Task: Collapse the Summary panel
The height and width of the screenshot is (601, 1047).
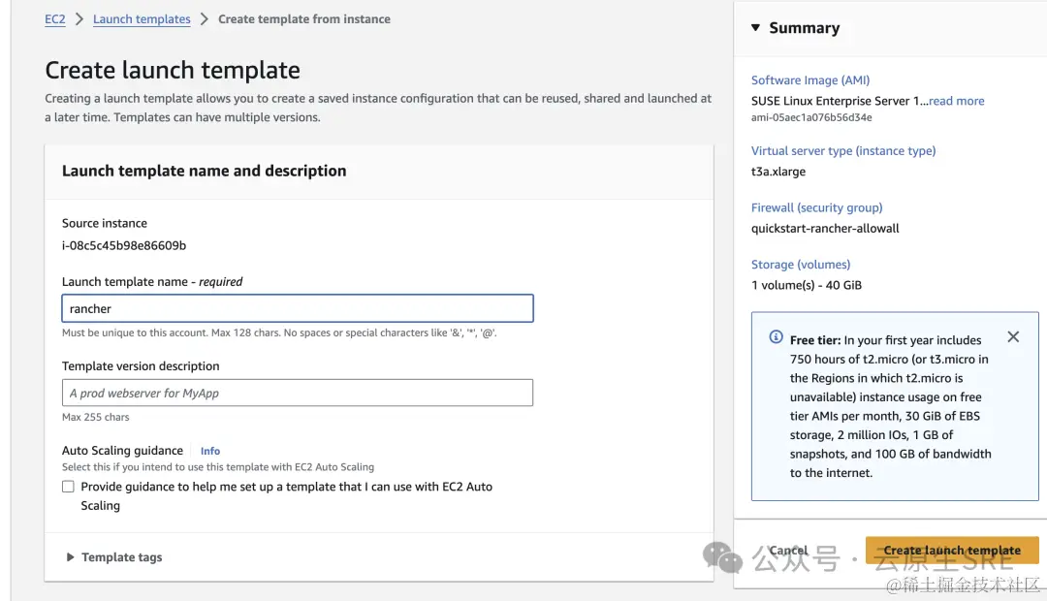Action: pyautogui.click(x=756, y=28)
